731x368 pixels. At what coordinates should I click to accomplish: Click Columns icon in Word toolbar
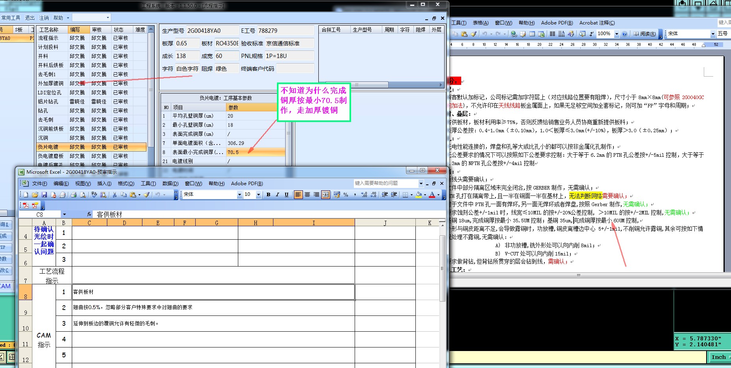pyautogui.click(x=552, y=34)
